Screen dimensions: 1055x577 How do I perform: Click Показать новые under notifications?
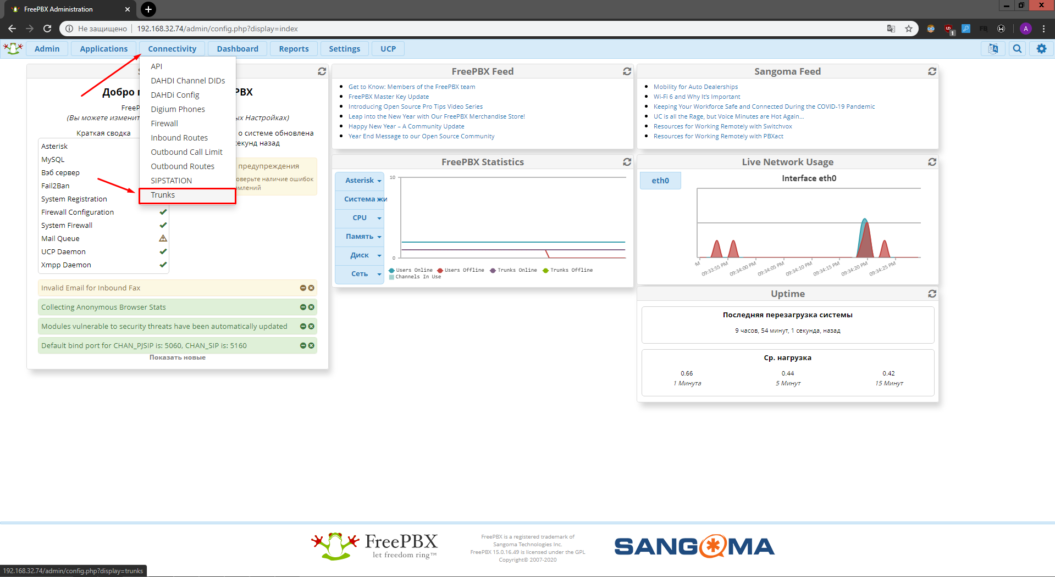177,357
